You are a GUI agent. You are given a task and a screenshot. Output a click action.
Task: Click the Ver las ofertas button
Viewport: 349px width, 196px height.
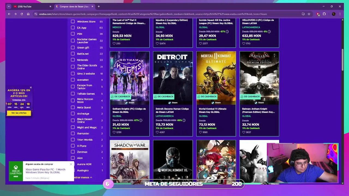19,113
